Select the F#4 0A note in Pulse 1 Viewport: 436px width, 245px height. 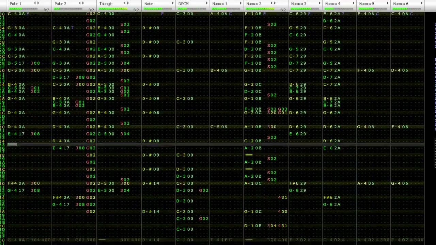pyautogui.click(x=16, y=183)
